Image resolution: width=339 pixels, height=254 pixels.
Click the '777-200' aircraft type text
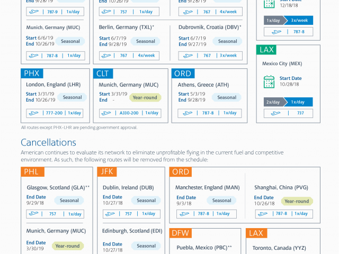[54, 113]
